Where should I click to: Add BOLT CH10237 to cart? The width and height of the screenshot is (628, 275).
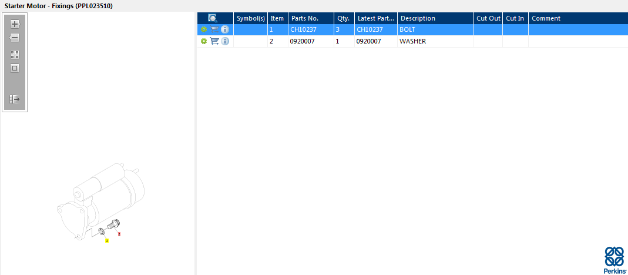point(214,29)
